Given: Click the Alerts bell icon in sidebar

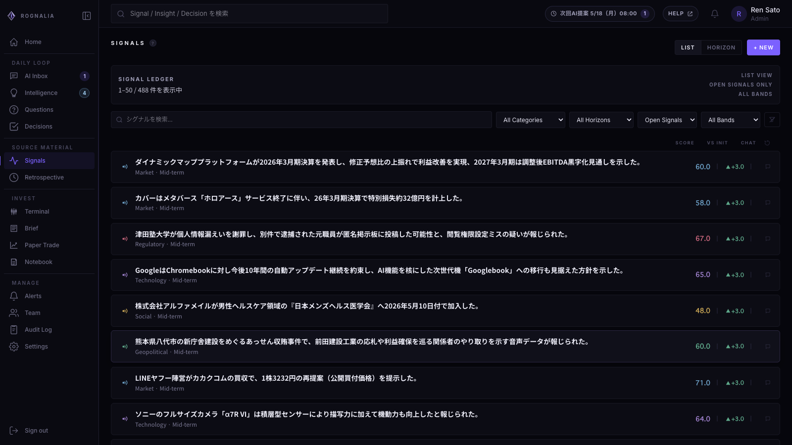Looking at the screenshot, I should pyautogui.click(x=14, y=296).
